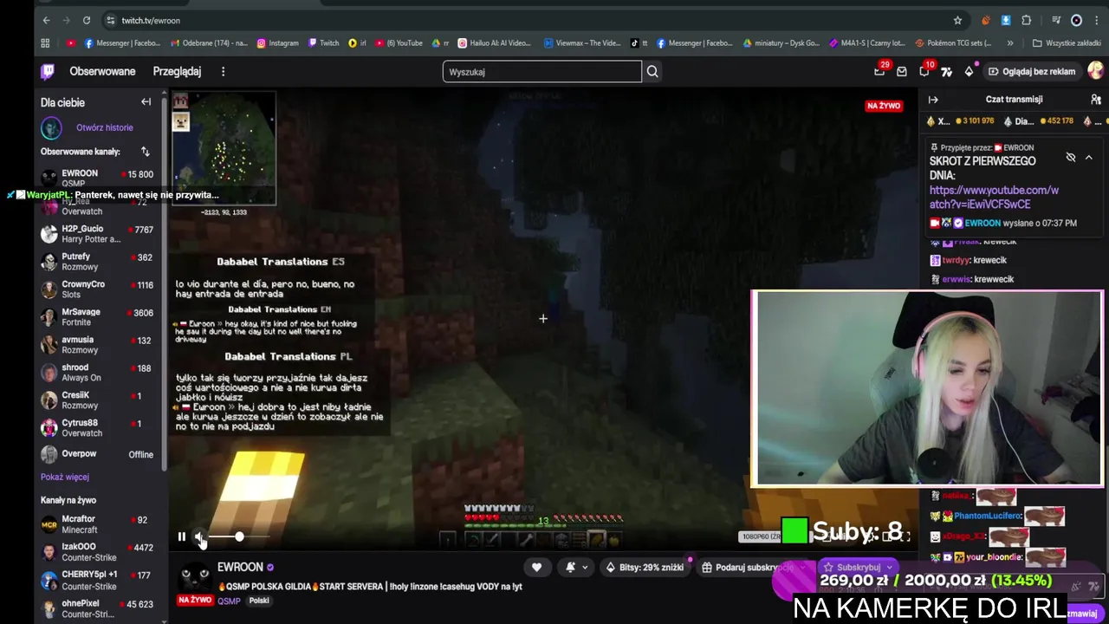Click Bitsy: 29% zniżki button
The width and height of the screenshot is (1109, 624).
pyautogui.click(x=645, y=568)
